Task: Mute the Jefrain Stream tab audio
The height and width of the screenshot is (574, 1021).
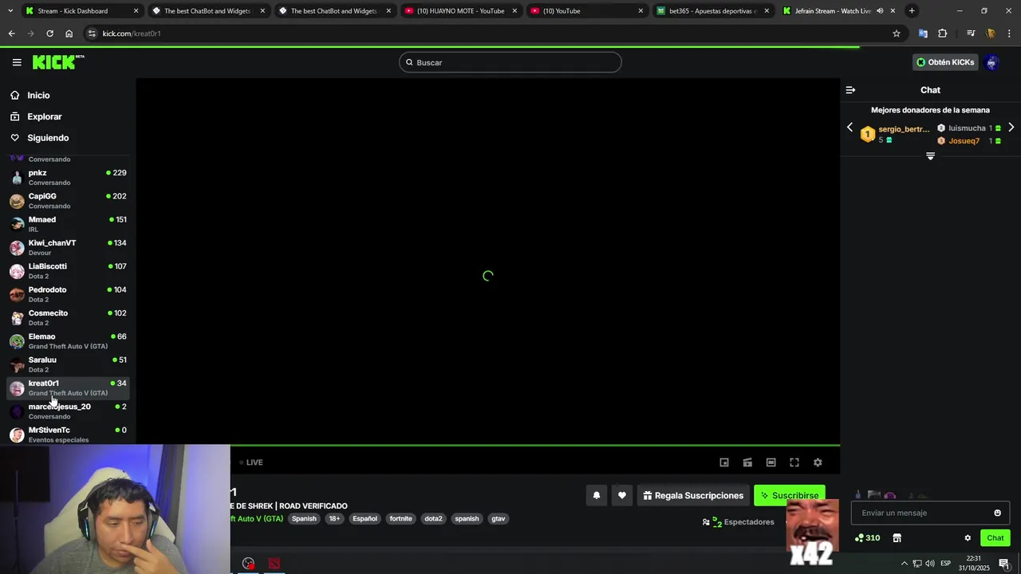Action: coord(880,11)
